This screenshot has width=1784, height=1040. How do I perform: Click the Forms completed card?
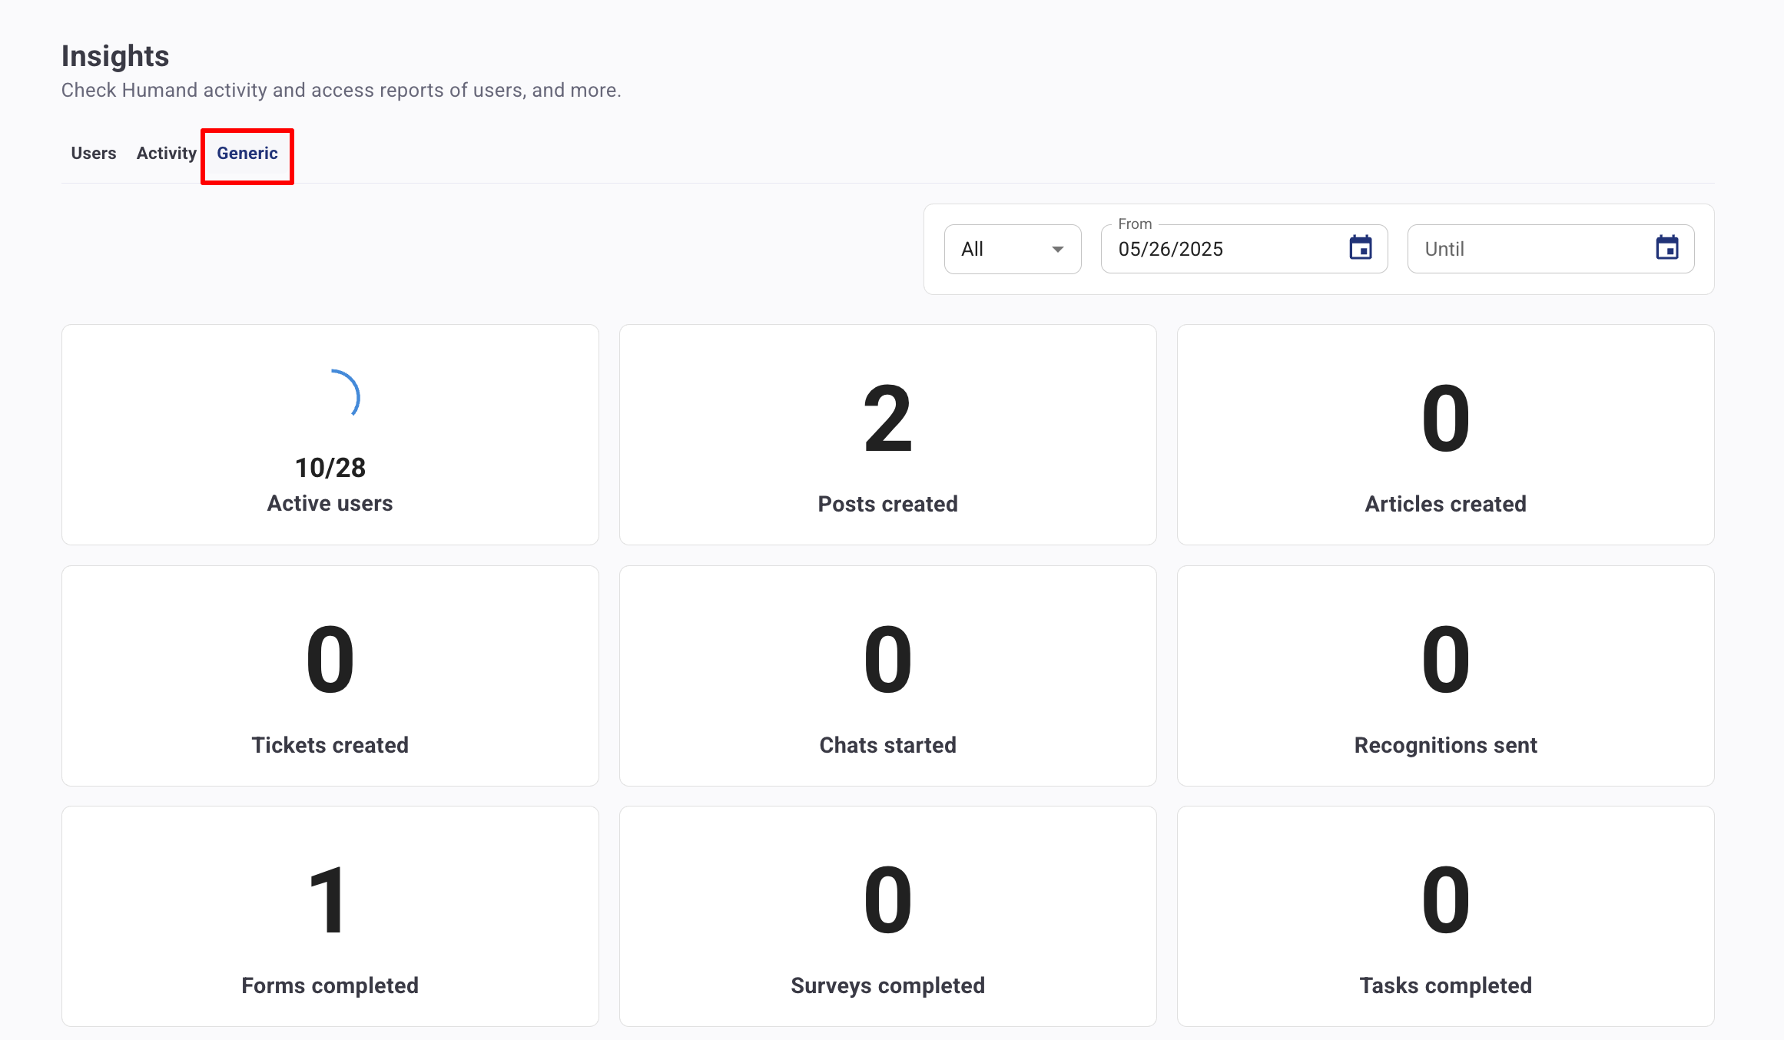point(330,916)
